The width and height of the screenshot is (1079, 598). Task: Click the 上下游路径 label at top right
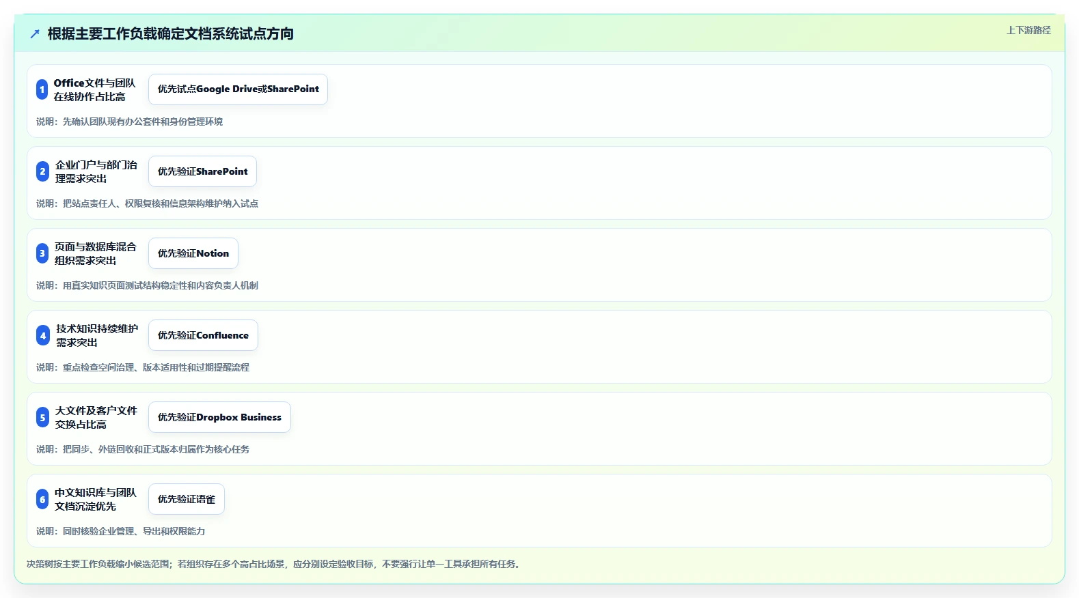coord(1028,30)
